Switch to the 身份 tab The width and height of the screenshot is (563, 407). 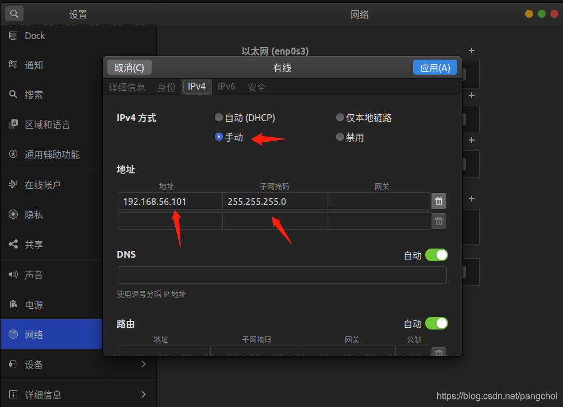[167, 87]
